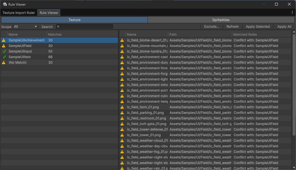Click warning icon for ic_field_restroom_01.png row

click(122, 118)
